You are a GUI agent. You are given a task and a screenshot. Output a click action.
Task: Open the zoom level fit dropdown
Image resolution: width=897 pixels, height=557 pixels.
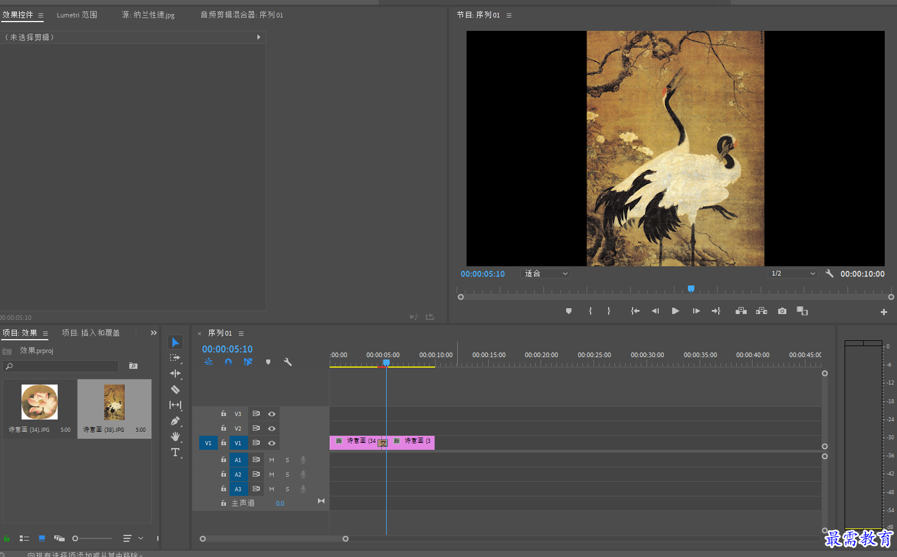[x=545, y=273]
